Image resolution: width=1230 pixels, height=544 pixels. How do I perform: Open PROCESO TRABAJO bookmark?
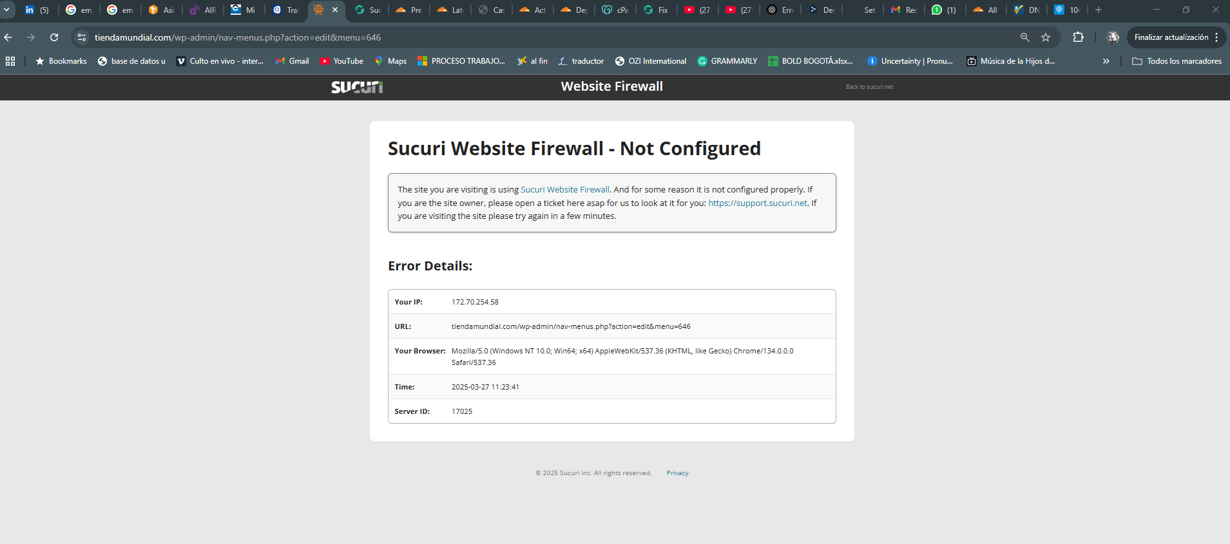coord(461,61)
